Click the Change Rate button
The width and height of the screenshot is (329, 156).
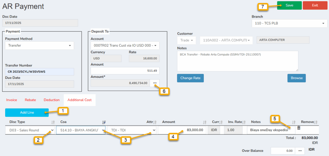(190, 78)
